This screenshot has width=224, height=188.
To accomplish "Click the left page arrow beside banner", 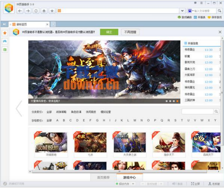I will [x=19, y=109].
